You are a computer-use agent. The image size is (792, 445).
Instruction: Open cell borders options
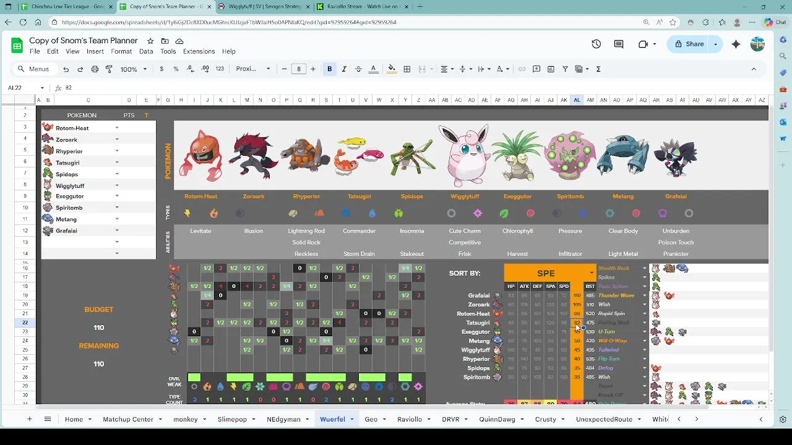407,69
